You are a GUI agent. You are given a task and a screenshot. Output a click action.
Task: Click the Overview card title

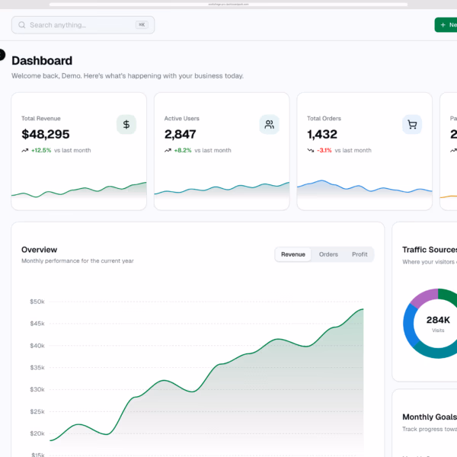pos(40,250)
